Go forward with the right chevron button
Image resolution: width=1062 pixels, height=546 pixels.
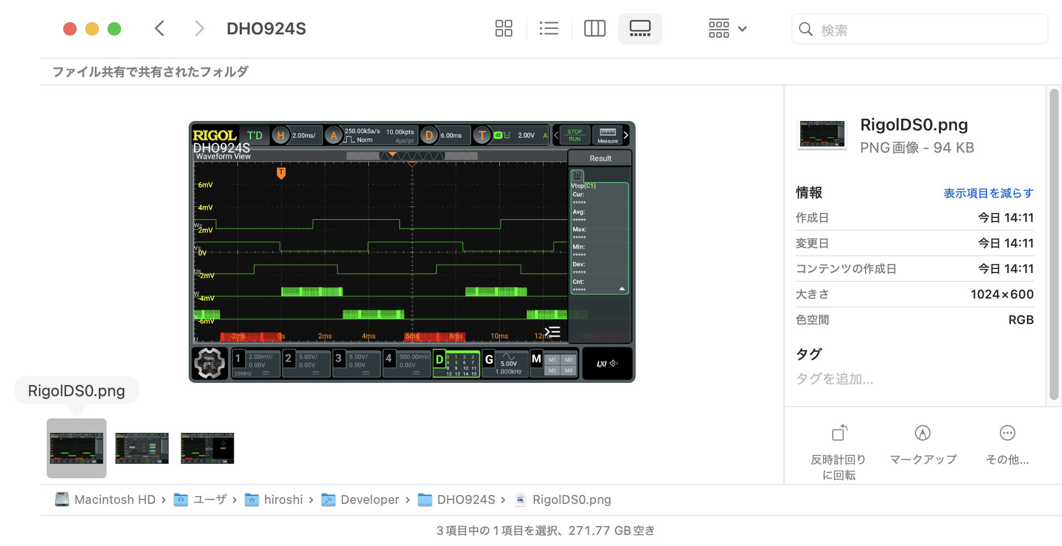click(x=199, y=28)
